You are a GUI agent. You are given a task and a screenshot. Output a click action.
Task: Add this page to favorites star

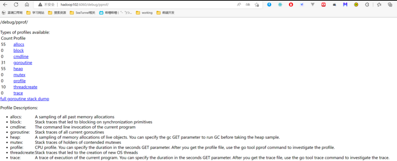tap(257, 4)
